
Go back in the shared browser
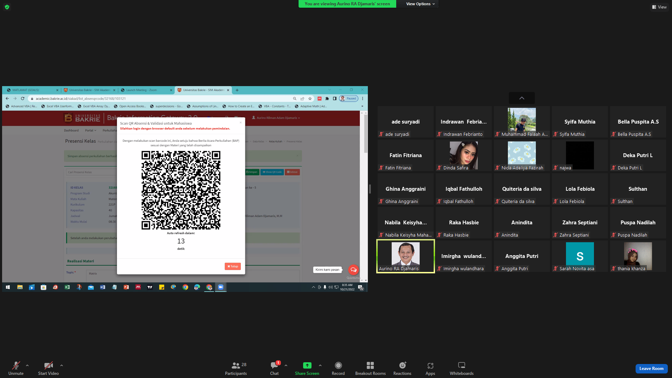(7, 99)
